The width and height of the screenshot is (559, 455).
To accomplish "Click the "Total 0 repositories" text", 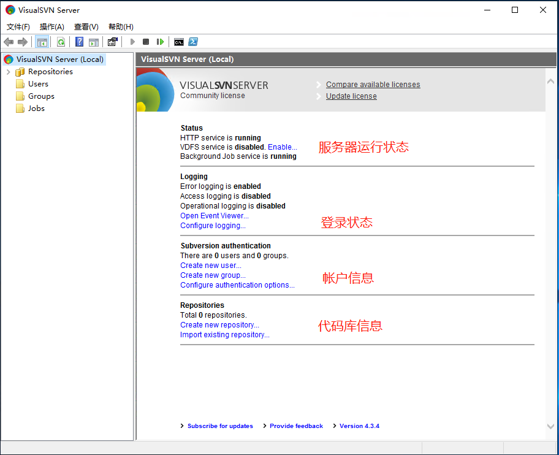I will 213,315.
